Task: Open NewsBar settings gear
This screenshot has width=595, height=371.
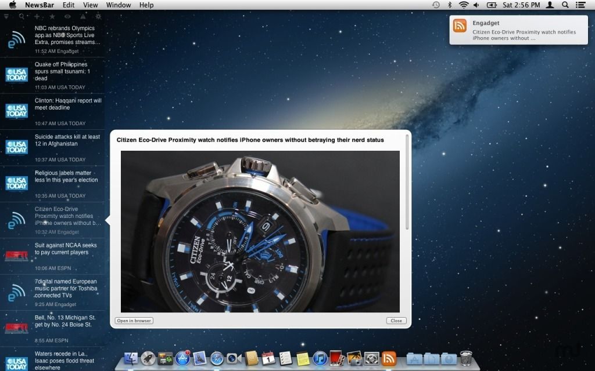Action: click(98, 16)
